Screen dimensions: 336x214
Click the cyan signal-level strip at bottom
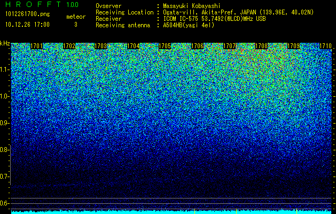click(x=171, y=212)
